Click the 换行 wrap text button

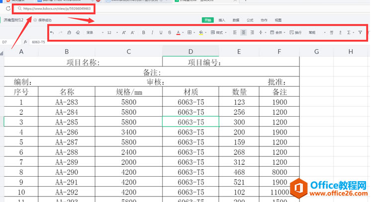coord(295,33)
